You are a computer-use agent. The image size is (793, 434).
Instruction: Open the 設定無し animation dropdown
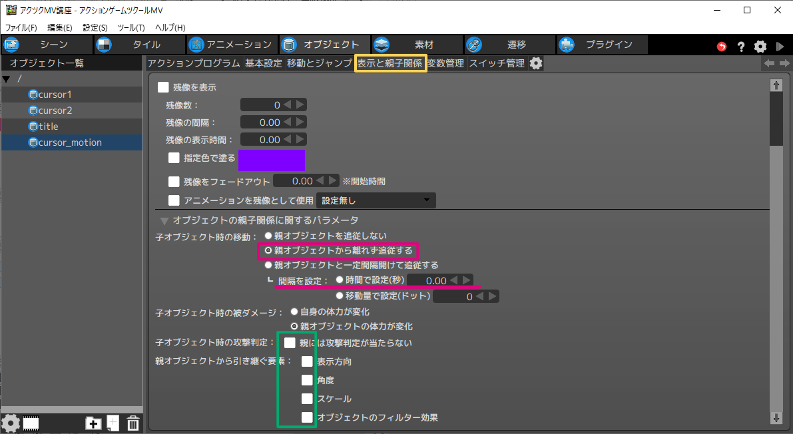(376, 200)
